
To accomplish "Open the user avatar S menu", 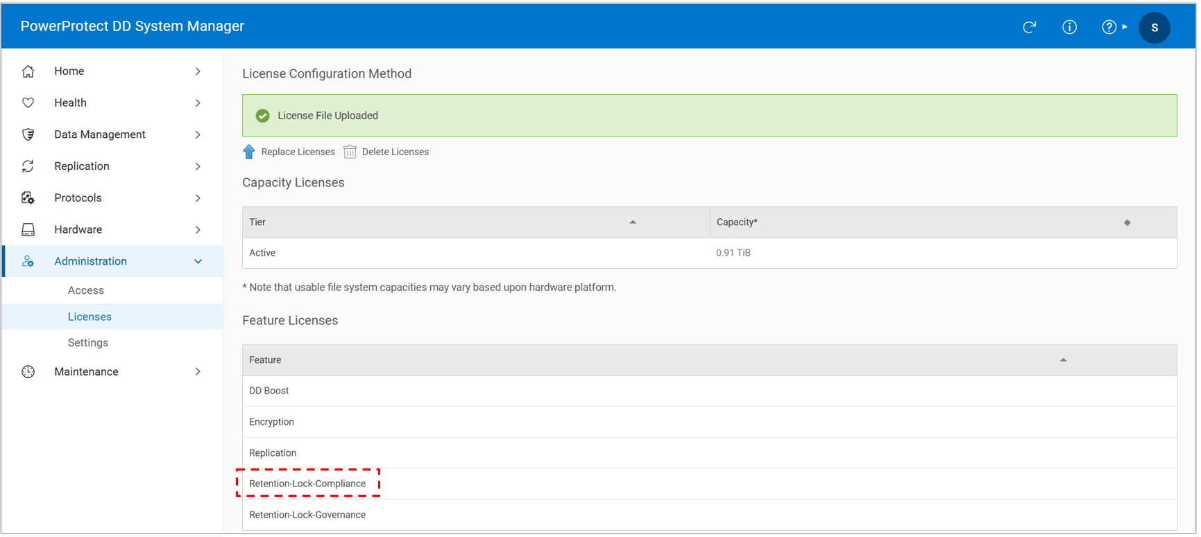I will [x=1155, y=28].
